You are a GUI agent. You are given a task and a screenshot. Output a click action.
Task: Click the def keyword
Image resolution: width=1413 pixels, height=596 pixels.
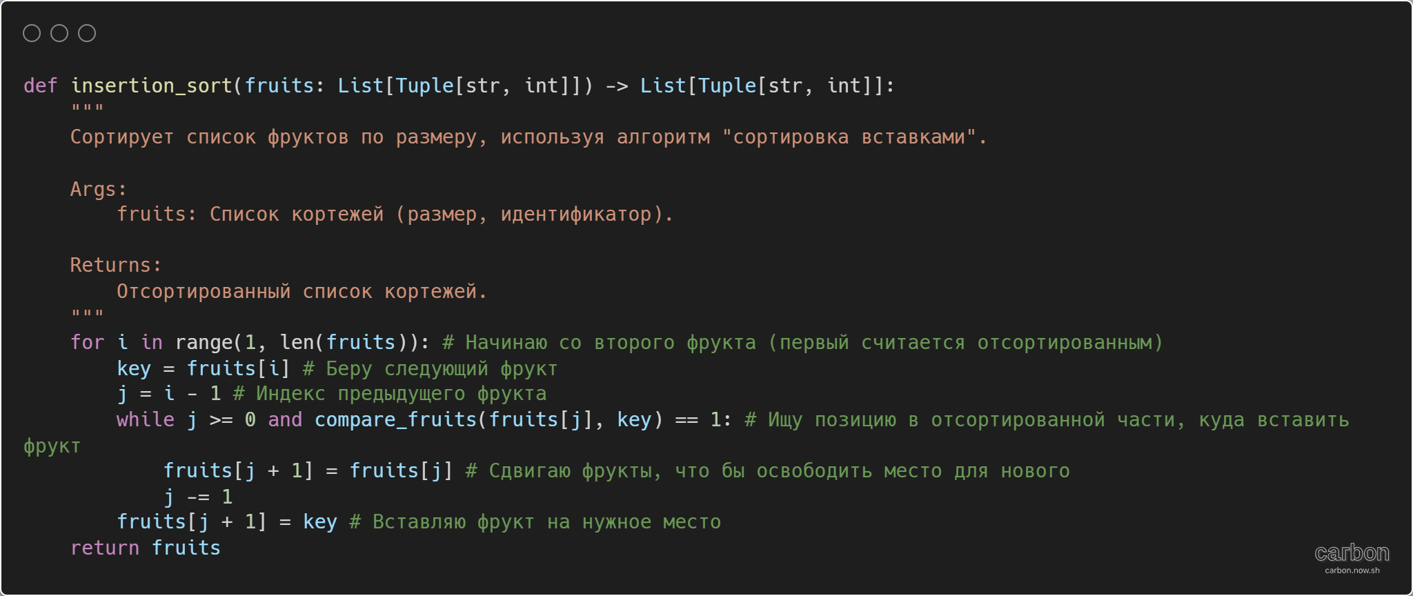[x=40, y=86]
